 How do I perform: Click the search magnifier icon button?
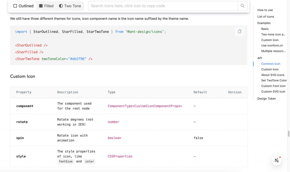tap(242, 6)
